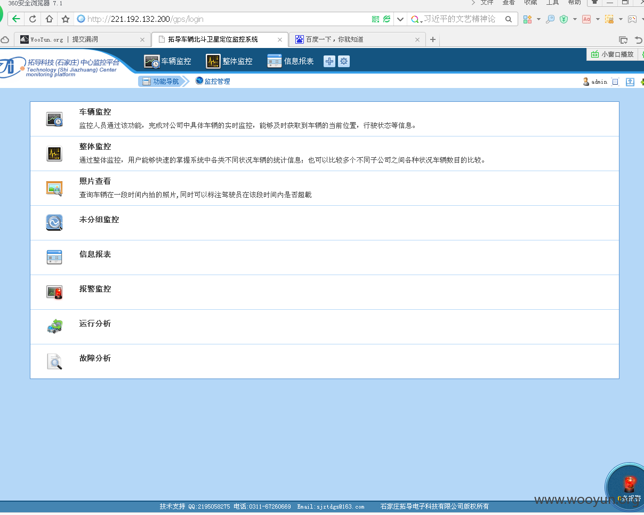Click the undo closed tab arrow icon

click(639, 39)
